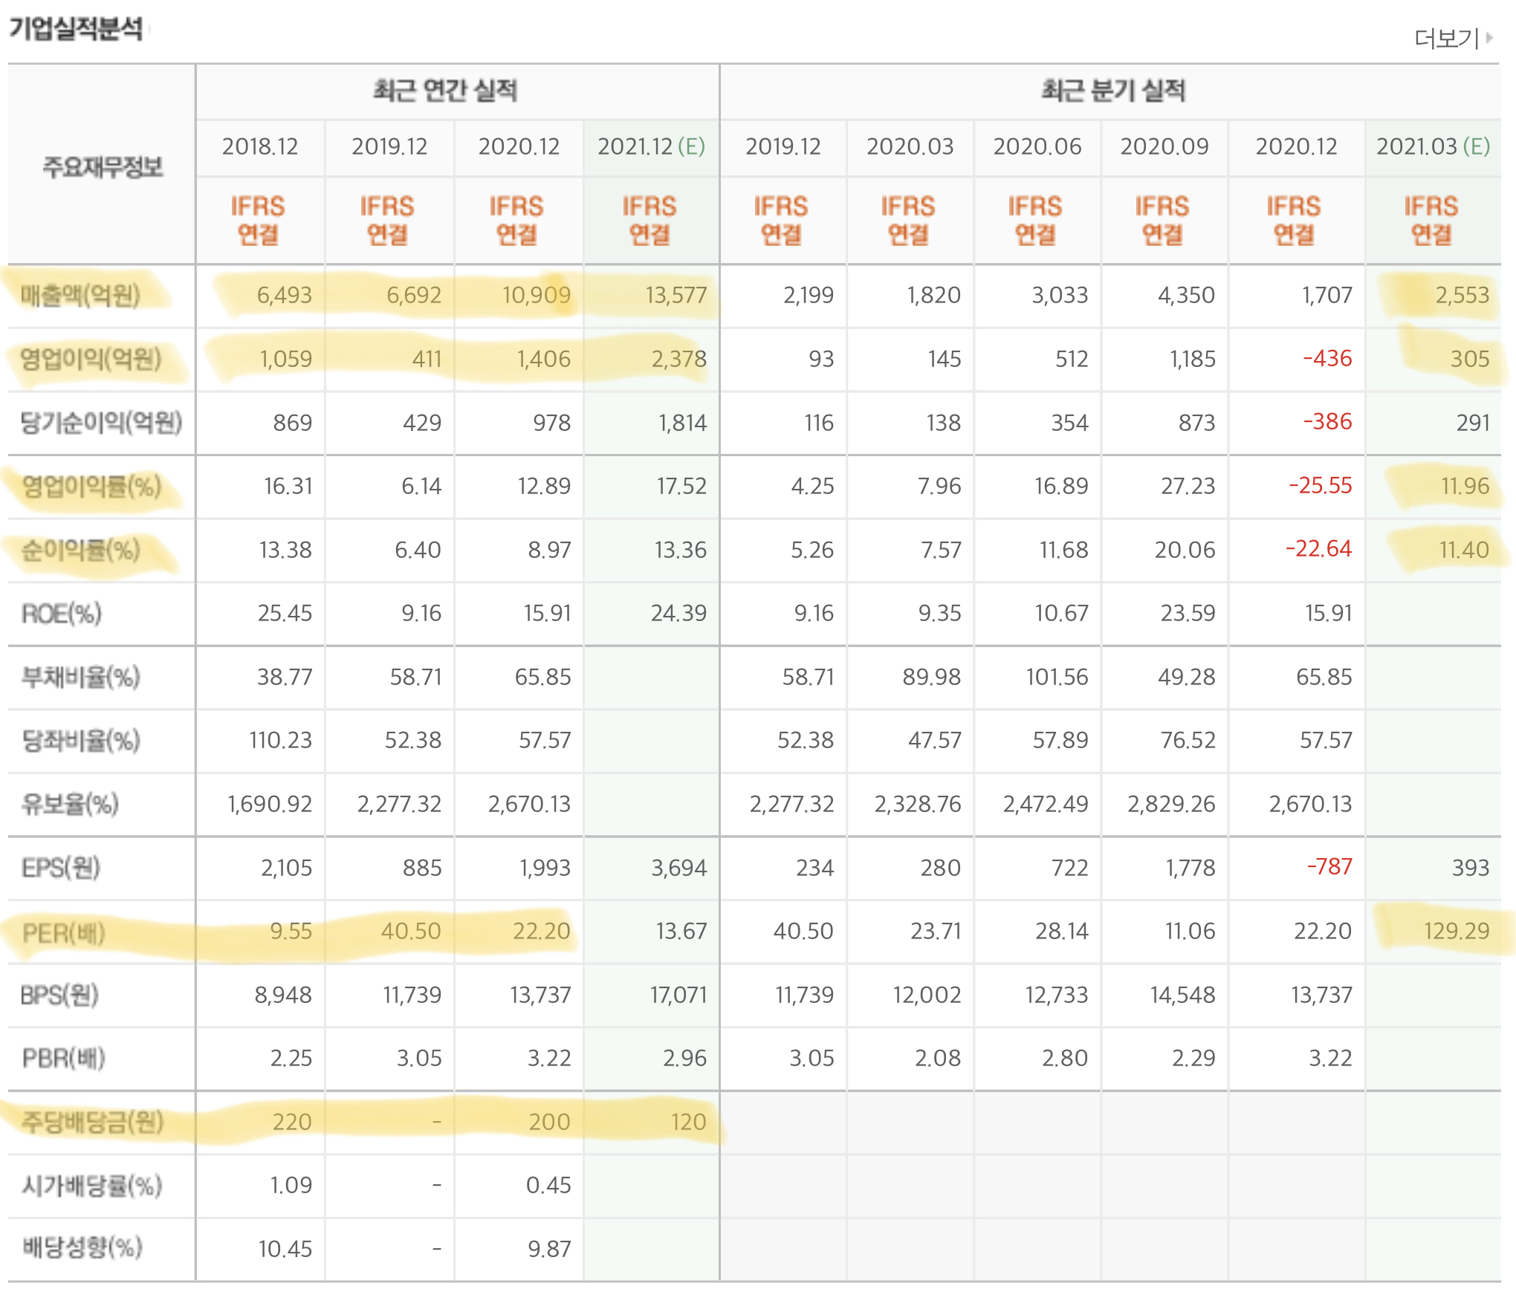The height and width of the screenshot is (1292, 1516).
Task: Click the 2,829.26 reserve ratio value
Action: [1171, 805]
